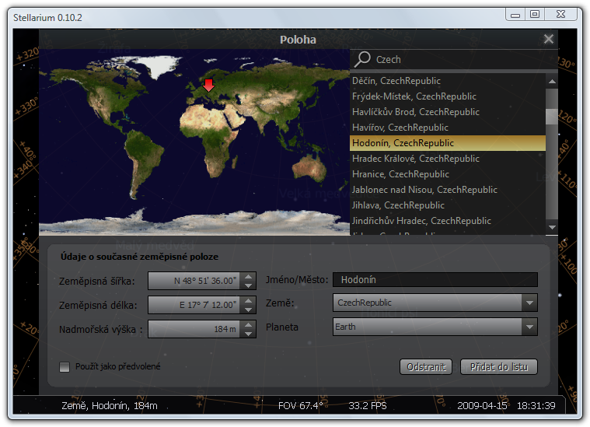Click date 2009-04-15 in status bar
This screenshot has height=427, width=590.
pyautogui.click(x=482, y=405)
